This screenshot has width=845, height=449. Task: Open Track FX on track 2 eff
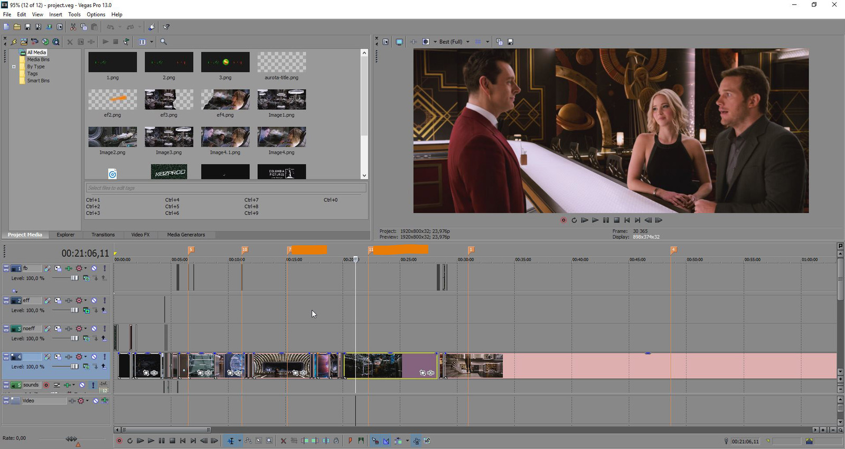click(x=69, y=301)
